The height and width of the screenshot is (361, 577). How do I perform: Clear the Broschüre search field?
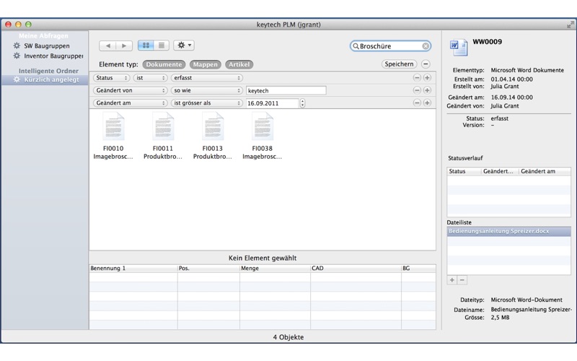click(x=426, y=46)
